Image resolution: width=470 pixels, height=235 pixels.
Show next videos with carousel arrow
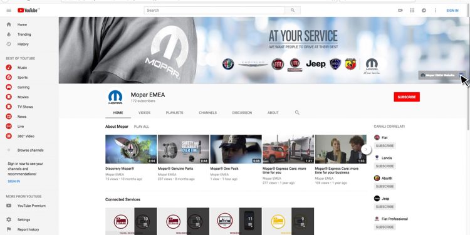pos(366,149)
